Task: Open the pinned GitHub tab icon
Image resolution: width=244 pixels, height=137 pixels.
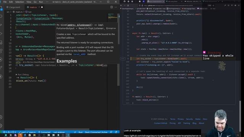Action: point(124,2)
